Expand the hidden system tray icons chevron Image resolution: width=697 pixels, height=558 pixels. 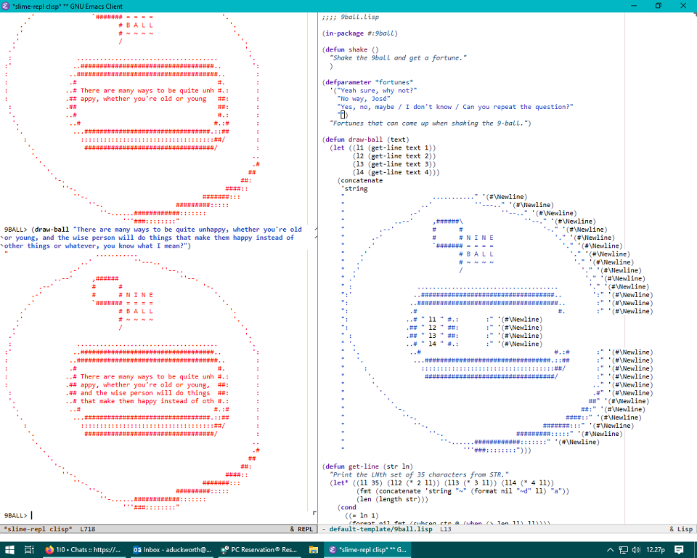coord(611,550)
